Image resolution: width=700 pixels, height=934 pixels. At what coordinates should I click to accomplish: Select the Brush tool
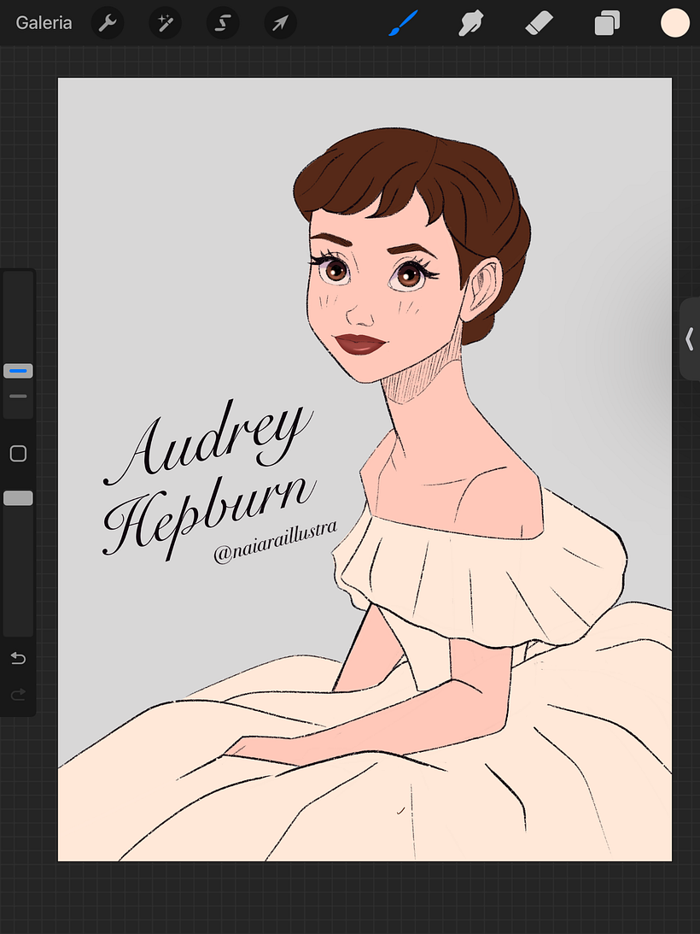point(404,23)
